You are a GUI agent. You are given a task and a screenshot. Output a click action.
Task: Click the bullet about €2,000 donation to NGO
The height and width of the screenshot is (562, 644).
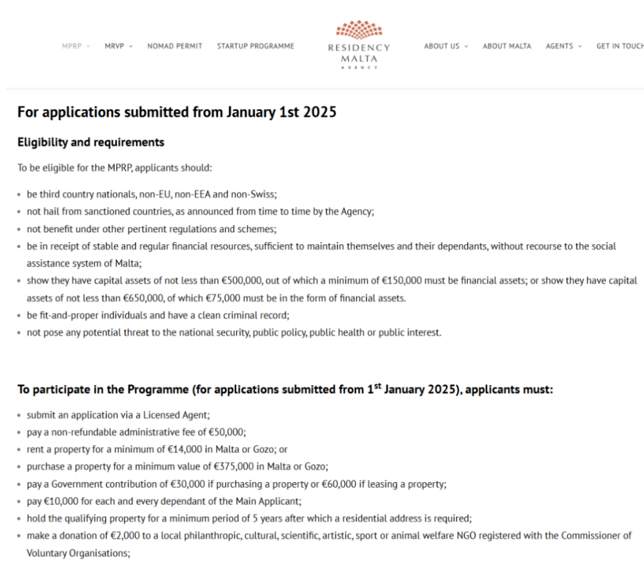(x=329, y=545)
